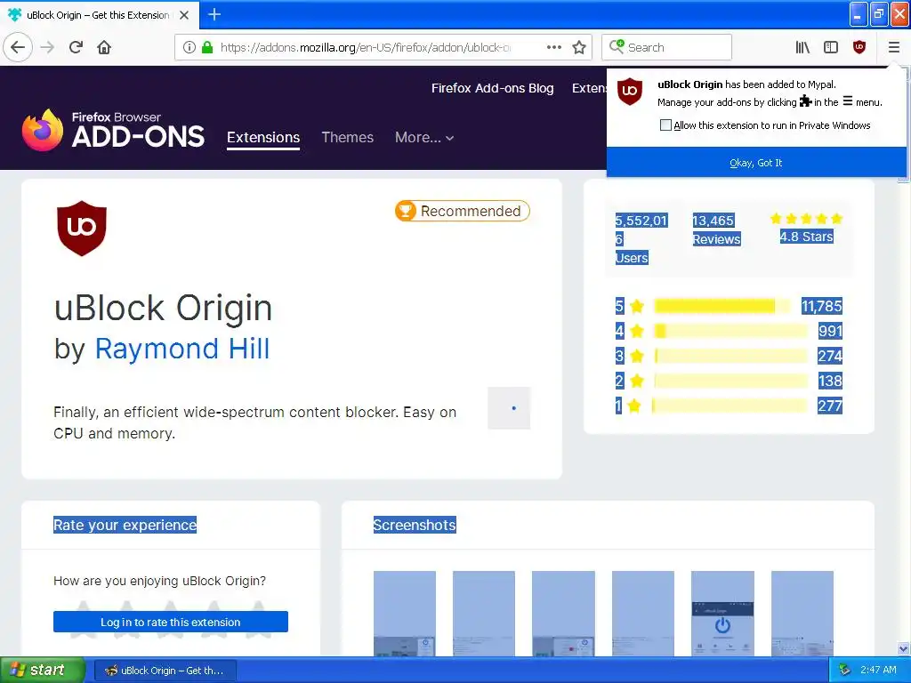Open the 11,785 five-star reviews count
This screenshot has height=683, width=911.
tap(821, 306)
